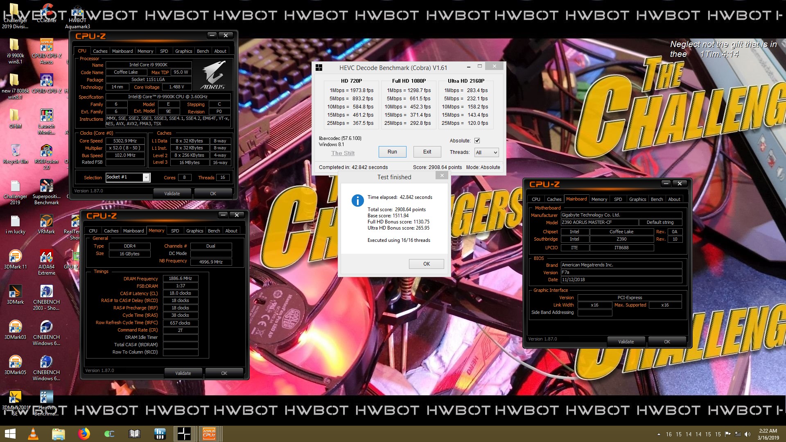Click Run in HEVC Decode Benchmark
Screen dimensions: 786x442
click(392, 151)
